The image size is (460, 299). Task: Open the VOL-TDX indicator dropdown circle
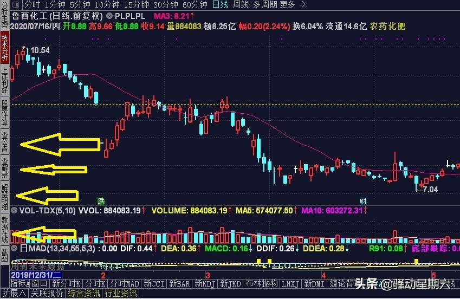pyautogui.click(x=14, y=210)
